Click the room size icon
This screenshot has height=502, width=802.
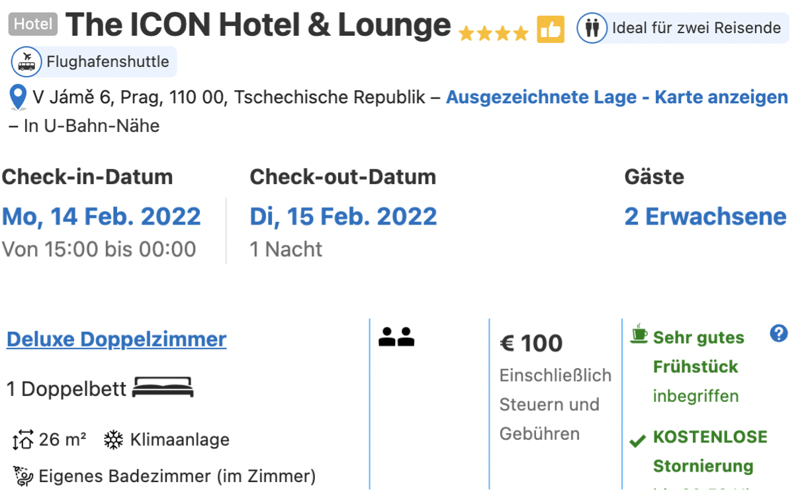[x=22, y=440]
